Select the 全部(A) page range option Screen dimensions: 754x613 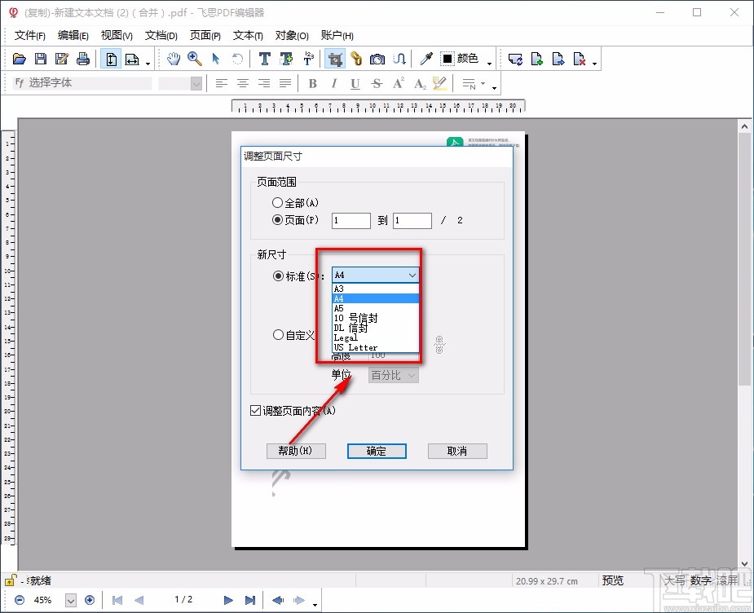277,202
